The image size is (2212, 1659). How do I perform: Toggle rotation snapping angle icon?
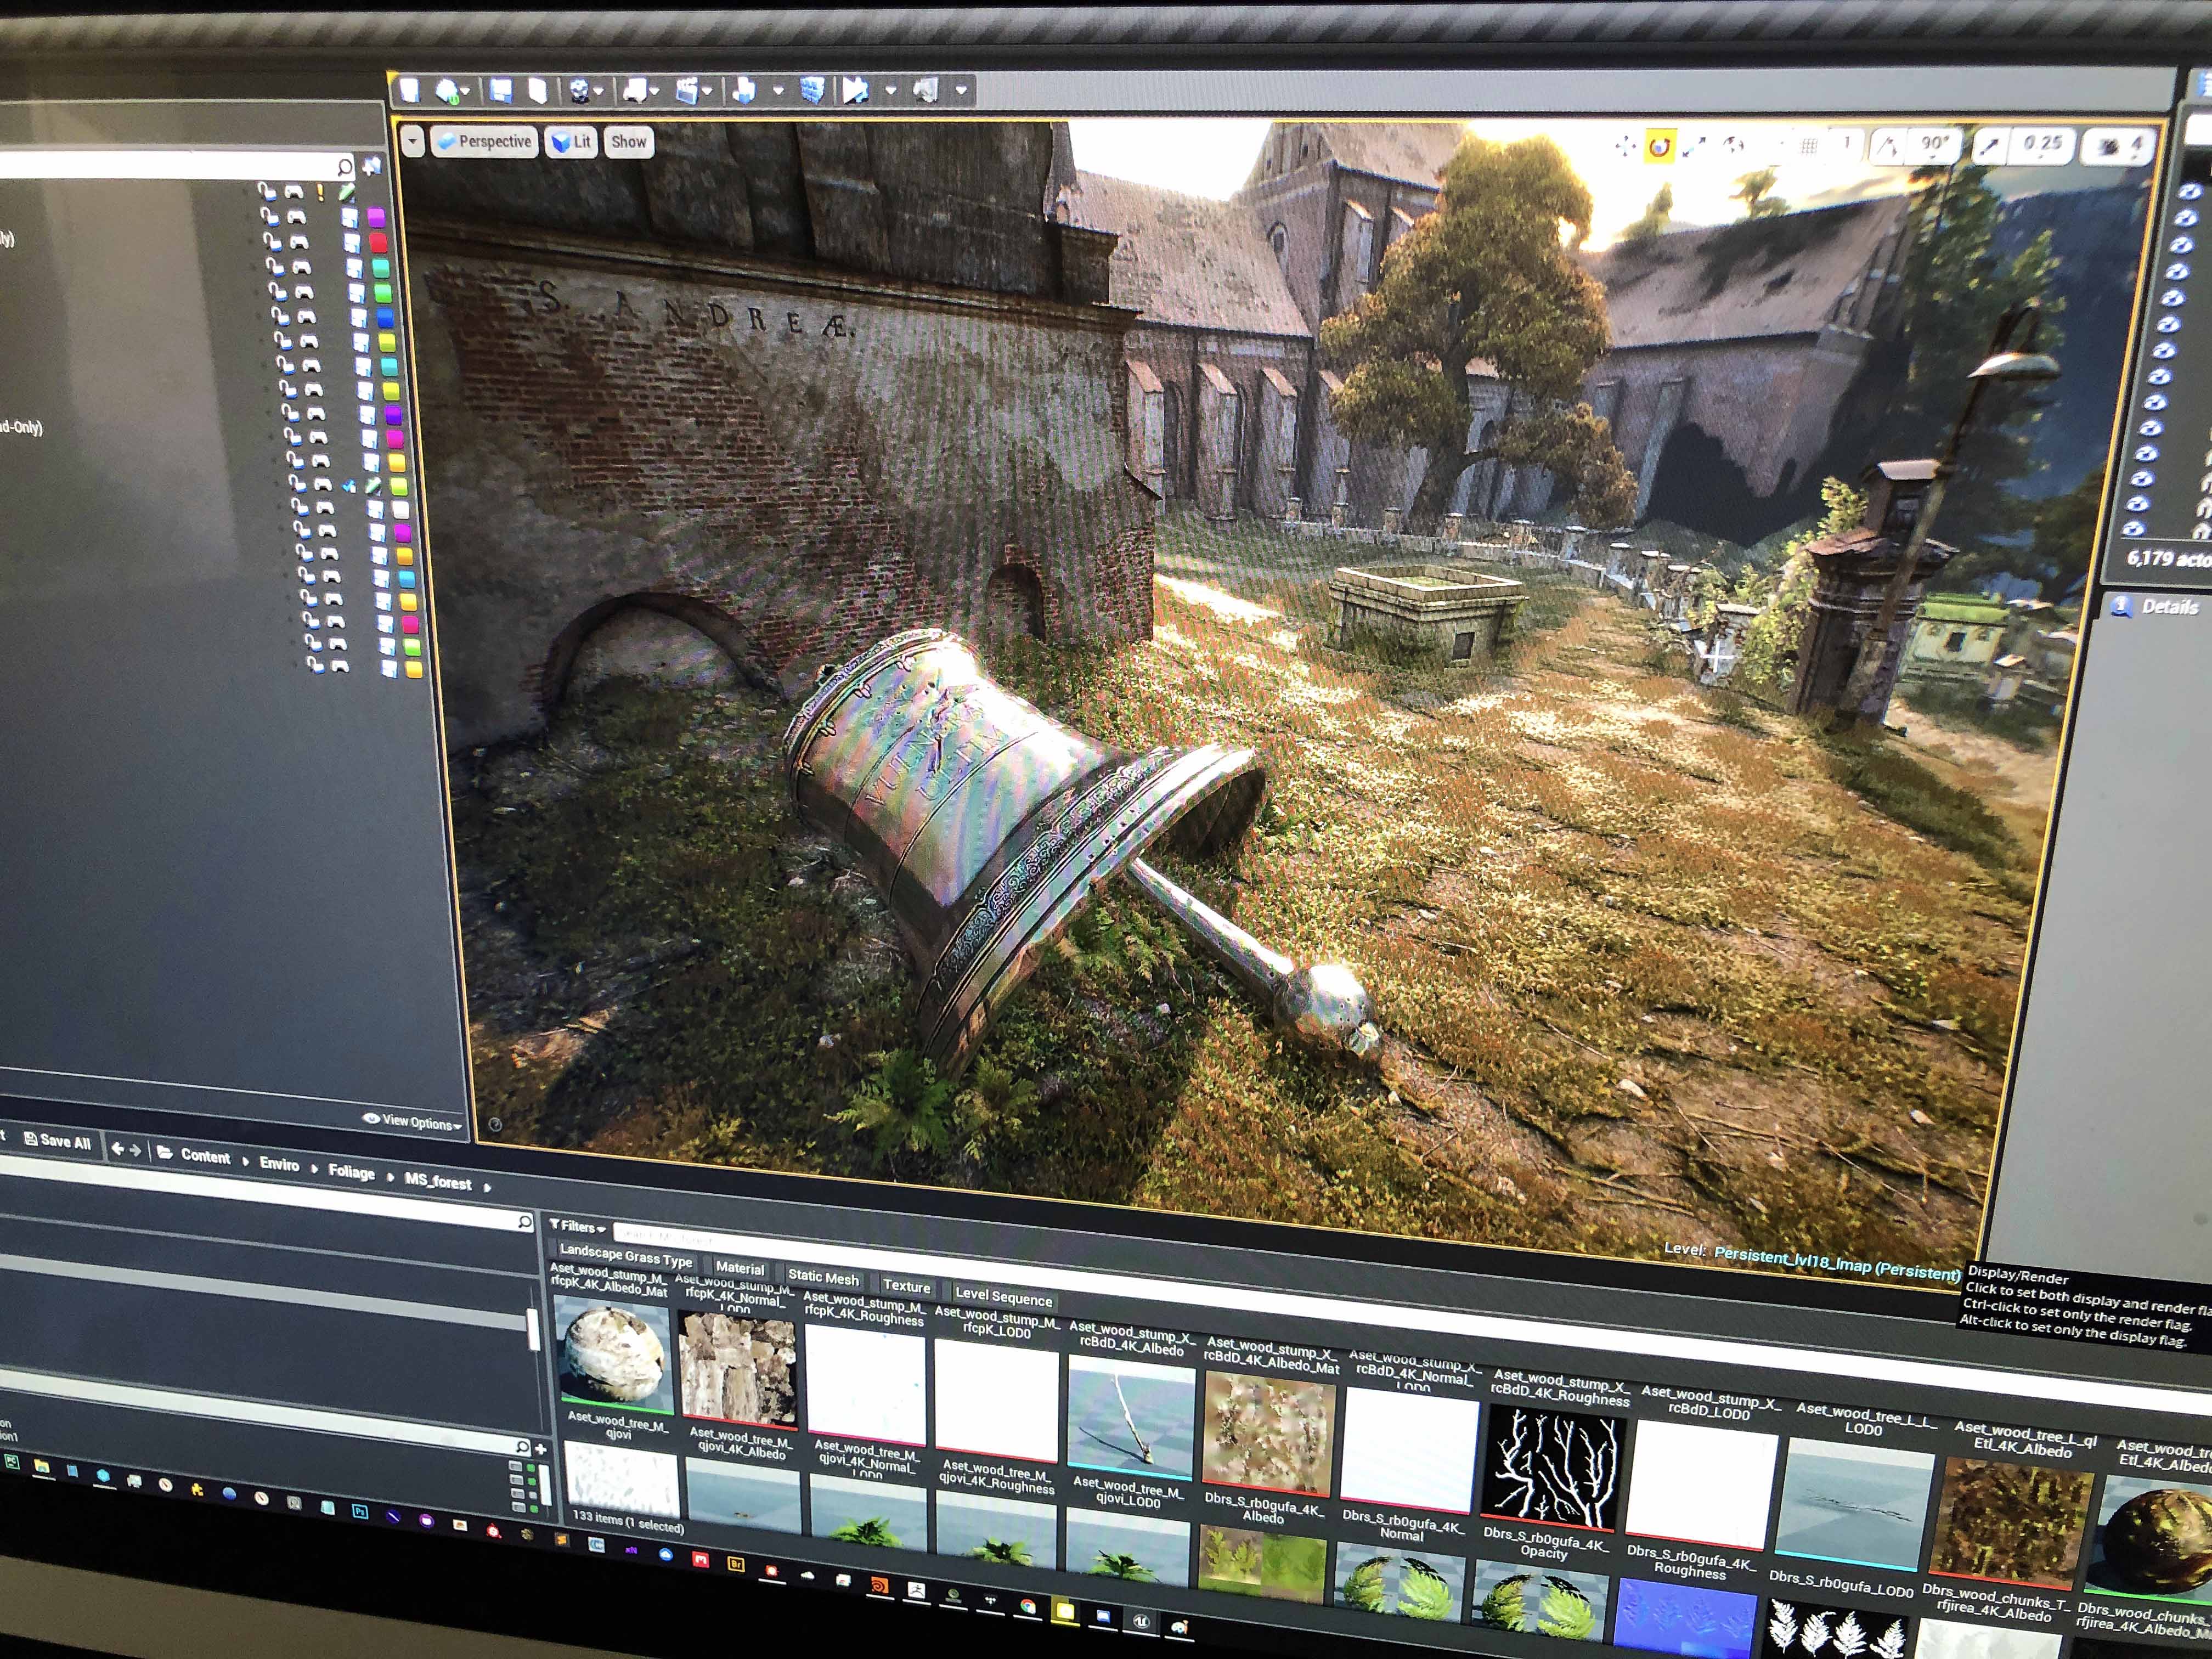pos(1887,147)
